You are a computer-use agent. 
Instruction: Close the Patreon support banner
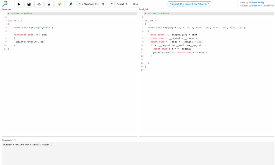(x=208, y=3)
